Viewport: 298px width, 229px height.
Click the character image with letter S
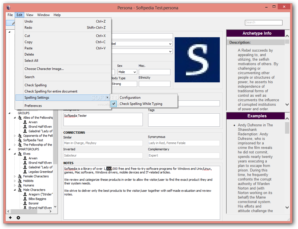pos(197,60)
